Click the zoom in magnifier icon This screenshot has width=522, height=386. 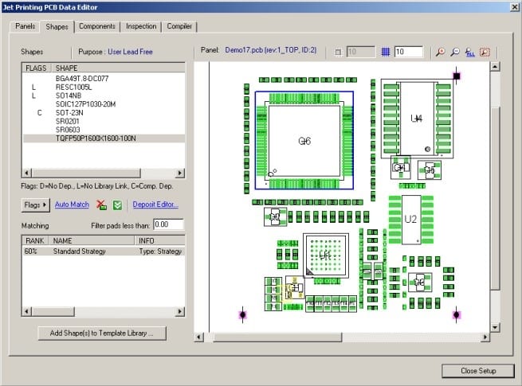(x=441, y=52)
